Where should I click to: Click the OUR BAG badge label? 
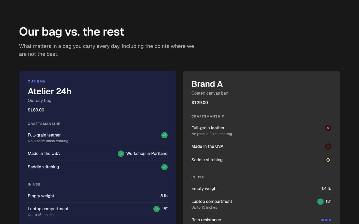coord(36,81)
